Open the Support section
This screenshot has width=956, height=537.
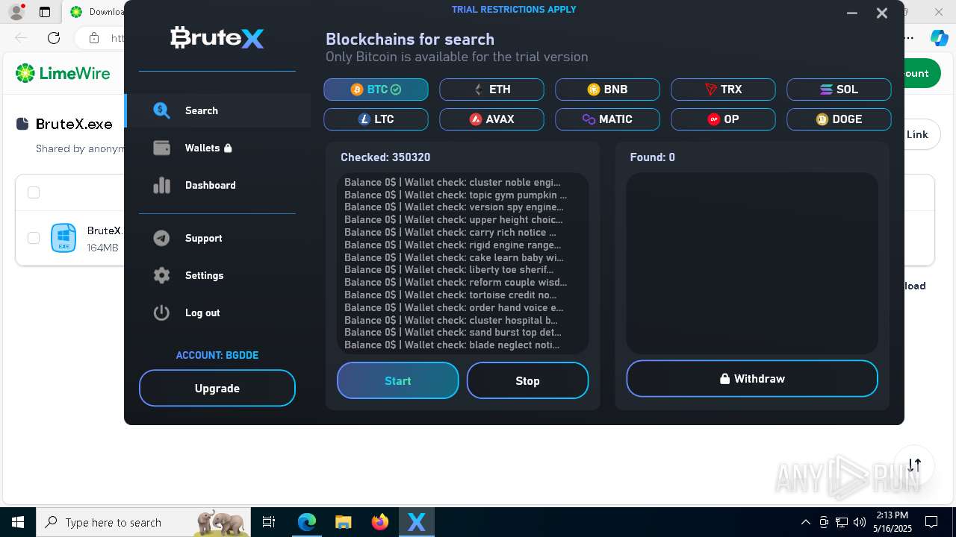pos(217,238)
